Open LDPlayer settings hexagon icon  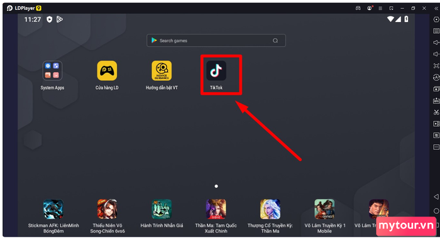[436, 19]
